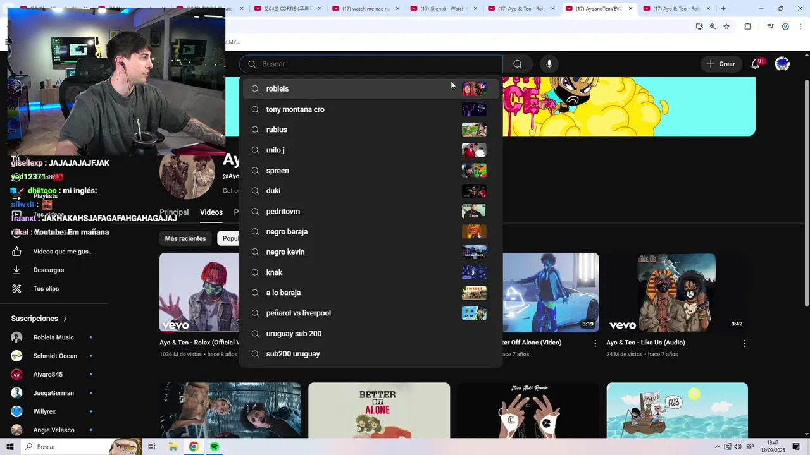Select the a lo baraja suggestion

(x=371, y=293)
